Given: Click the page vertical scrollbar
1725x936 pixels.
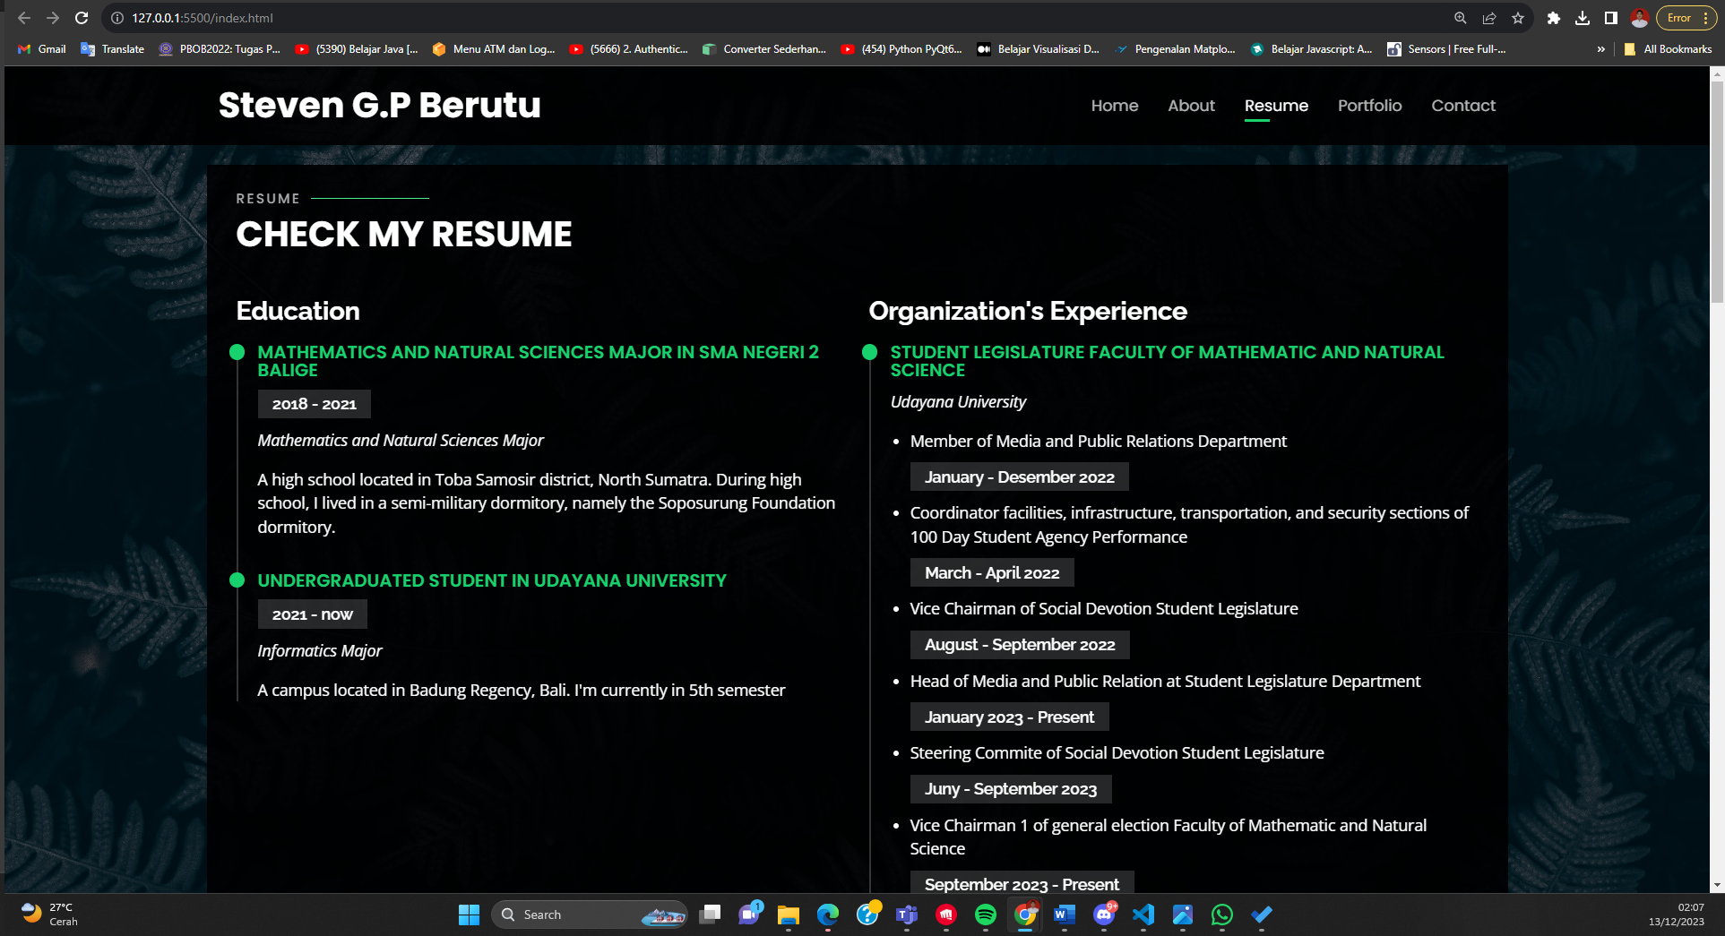Looking at the screenshot, I should (1717, 448).
